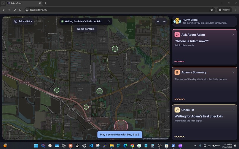Click the green status dot in waiting pill
This screenshot has width=239, height=149.
pyautogui.click(x=62, y=21)
